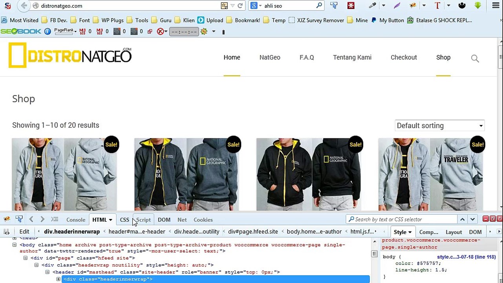The width and height of the screenshot is (503, 283).
Task: Go back in Firebug panel history
Action: pyautogui.click(x=31, y=219)
